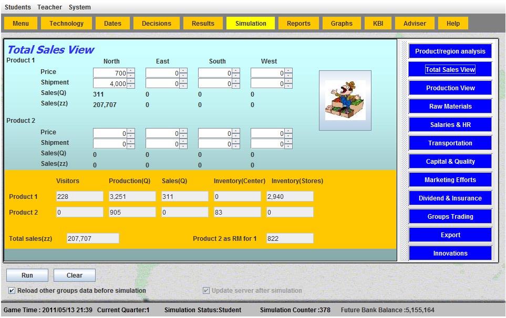Increase Product 2 West shipment with up arrow
This screenshot has width=506, height=318.
[x=288, y=142]
